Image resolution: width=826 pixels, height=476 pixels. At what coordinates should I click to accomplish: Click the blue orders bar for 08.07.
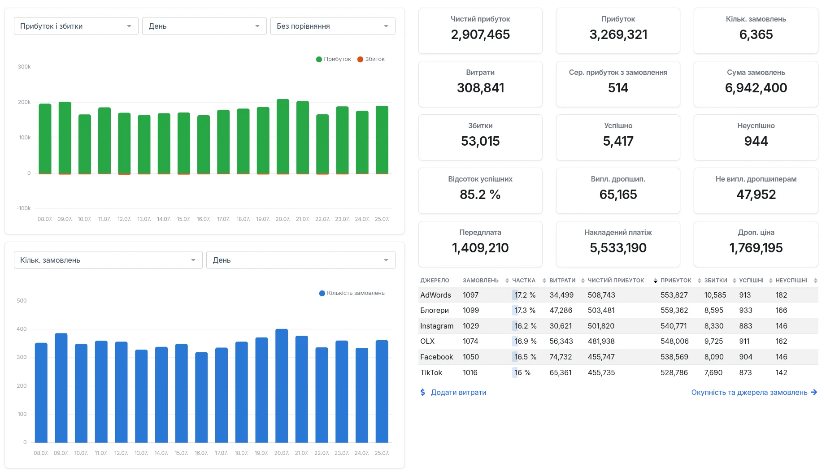(x=41, y=393)
